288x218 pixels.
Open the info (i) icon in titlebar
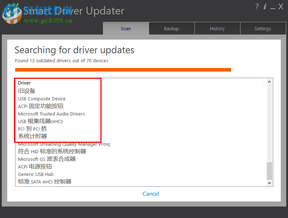[x=265, y=6]
